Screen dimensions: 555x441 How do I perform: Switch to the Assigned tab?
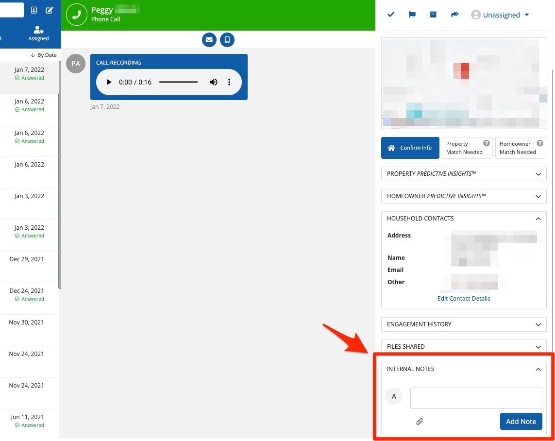pyautogui.click(x=38, y=33)
